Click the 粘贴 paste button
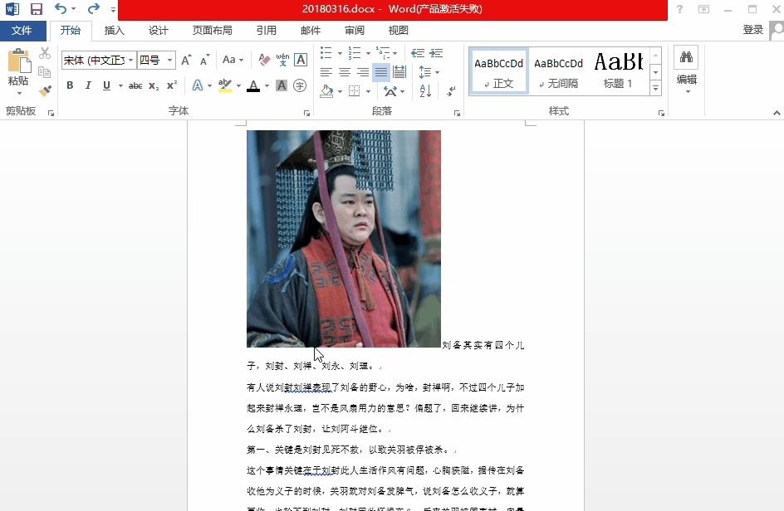The width and height of the screenshot is (784, 511). pyautogui.click(x=18, y=69)
